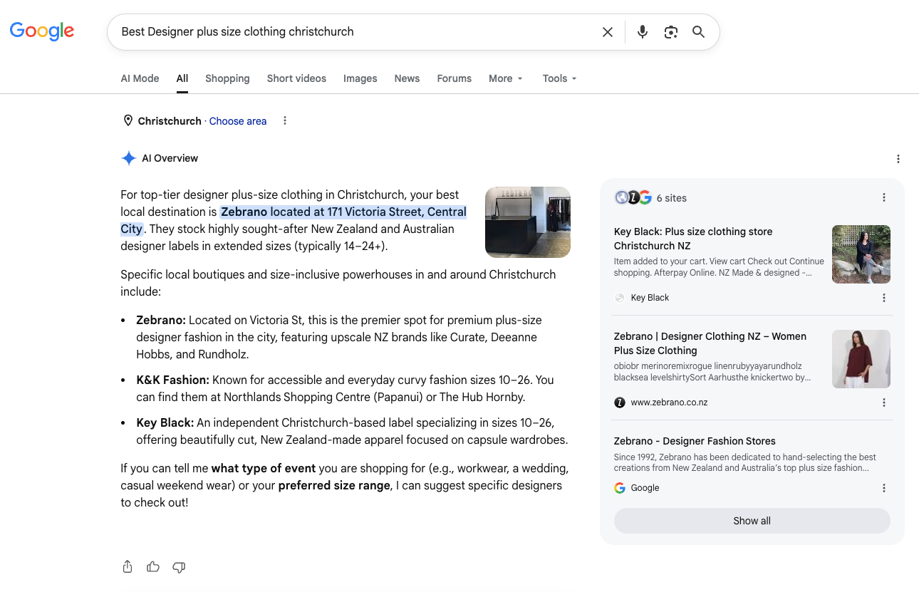Click the Key Black favicon

coord(620,298)
